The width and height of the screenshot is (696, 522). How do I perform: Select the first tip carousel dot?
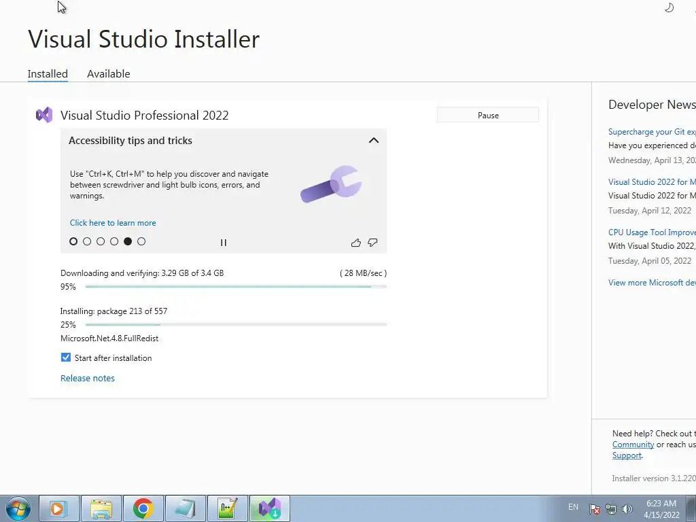(73, 241)
